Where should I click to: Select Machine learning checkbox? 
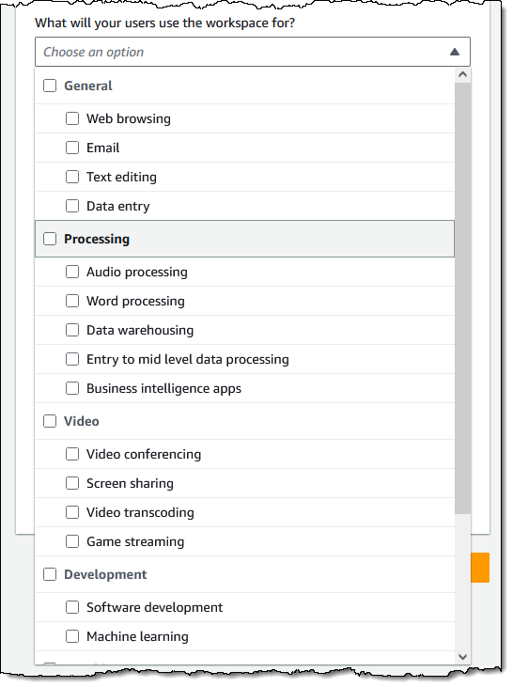tap(72, 636)
